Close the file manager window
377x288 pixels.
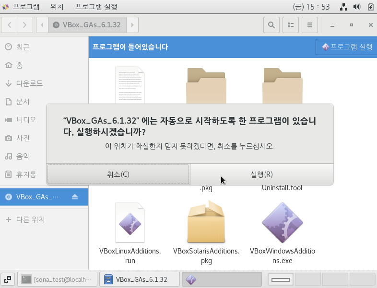click(x=370, y=25)
